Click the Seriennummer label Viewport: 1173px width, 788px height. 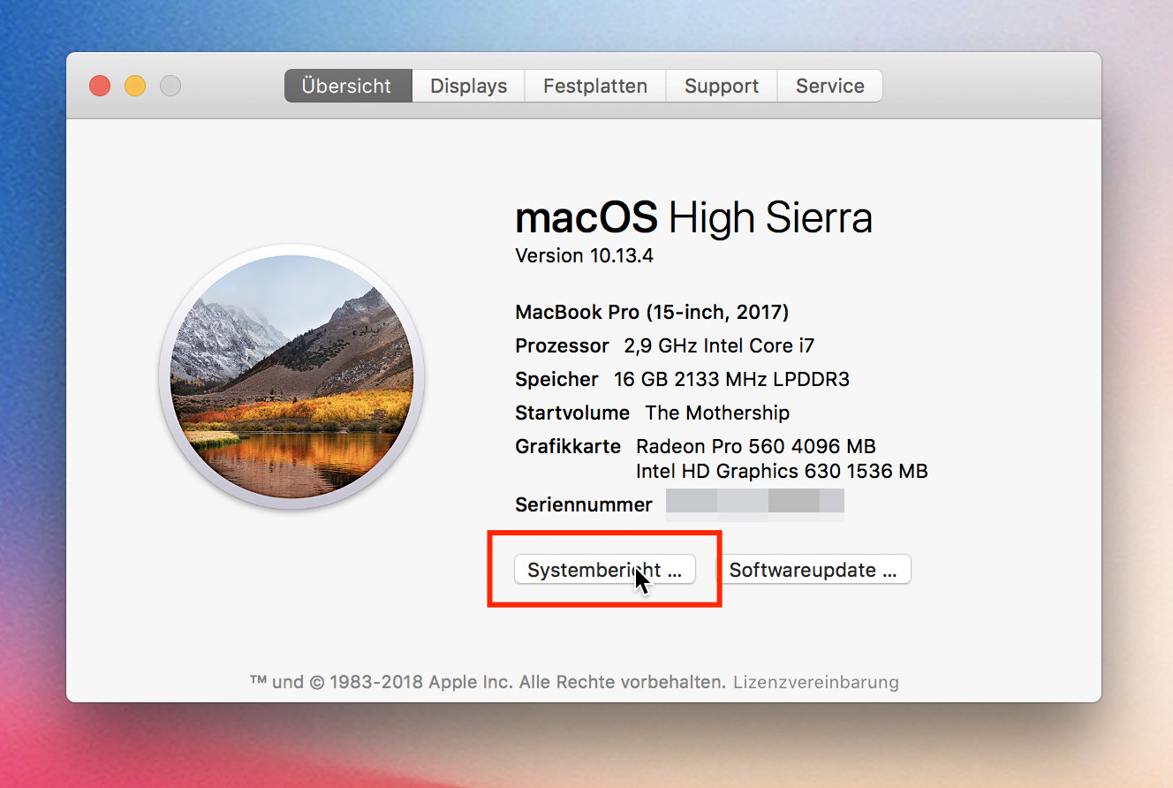coord(584,504)
